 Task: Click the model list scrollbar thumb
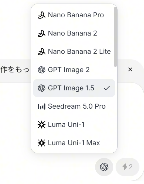pos(116,37)
